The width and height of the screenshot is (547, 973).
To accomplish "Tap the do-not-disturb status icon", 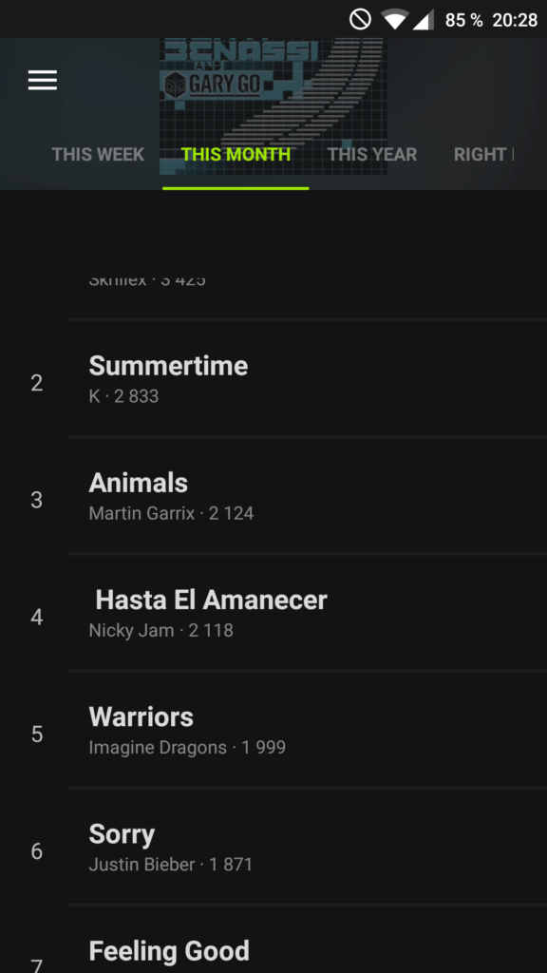I will 360,20.
